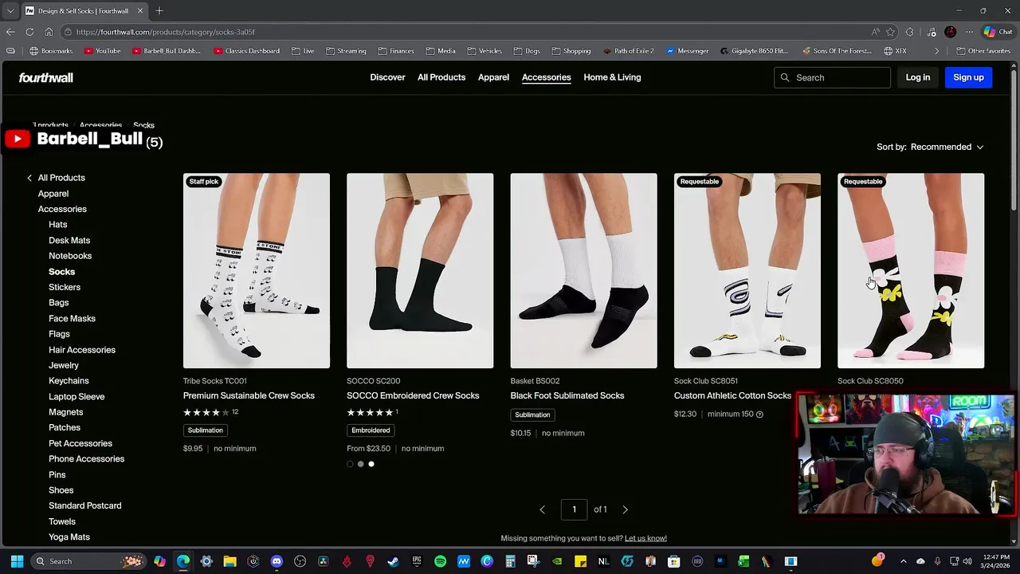Open the Shopping bookmarks folder
Image resolution: width=1020 pixels, height=574 pixels.
pos(571,51)
